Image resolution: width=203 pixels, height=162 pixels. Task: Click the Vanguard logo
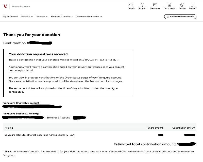[x=5, y=6]
